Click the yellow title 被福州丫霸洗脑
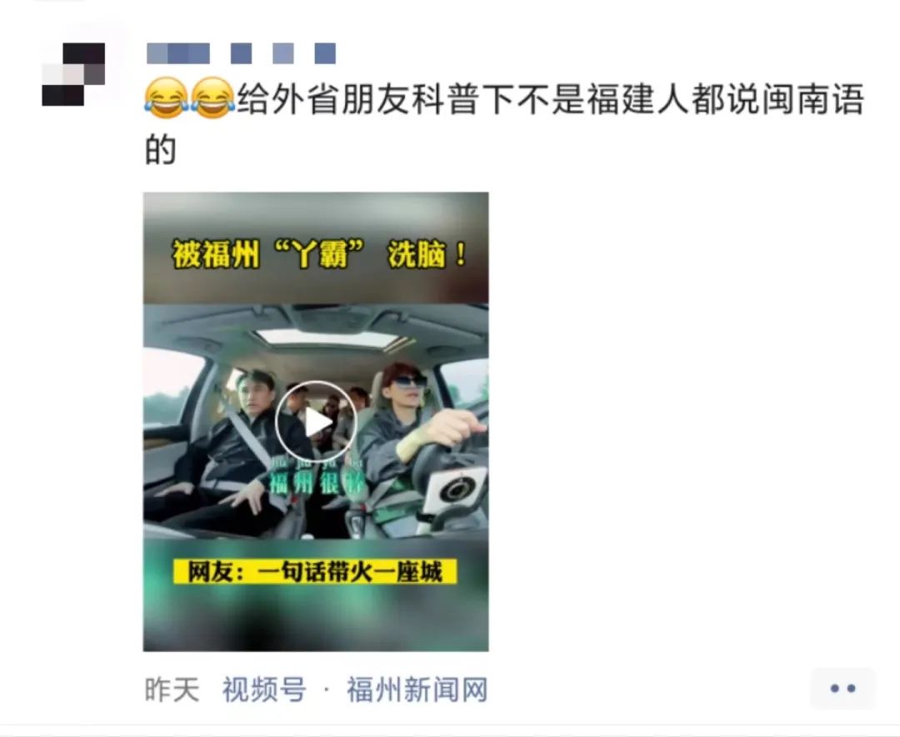900x737 pixels. coord(319,254)
